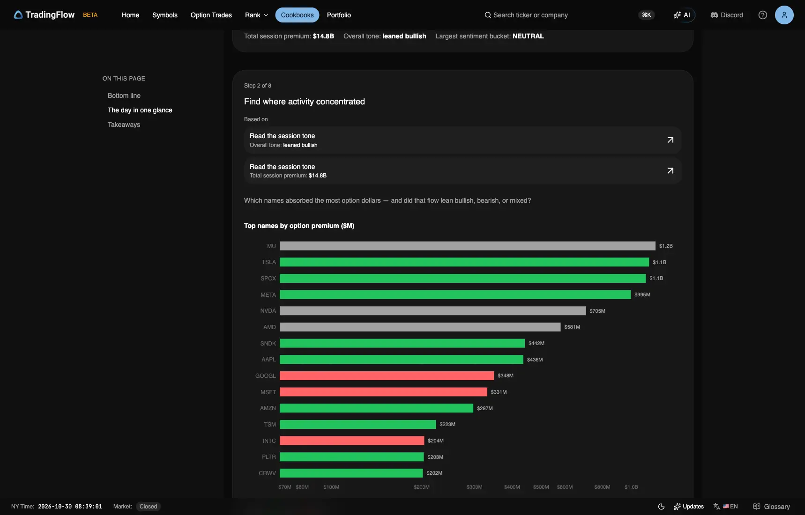Click the TradingFlow logo icon
The height and width of the screenshot is (515, 805).
[x=18, y=15]
